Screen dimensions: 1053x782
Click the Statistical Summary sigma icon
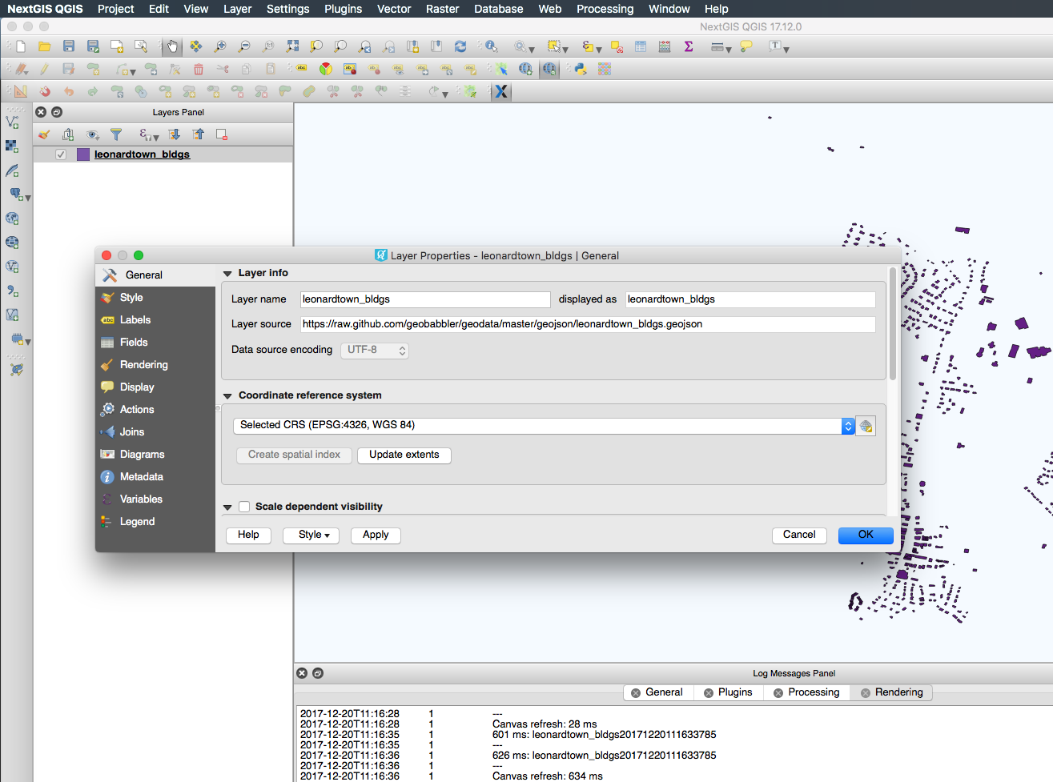pyautogui.click(x=689, y=46)
